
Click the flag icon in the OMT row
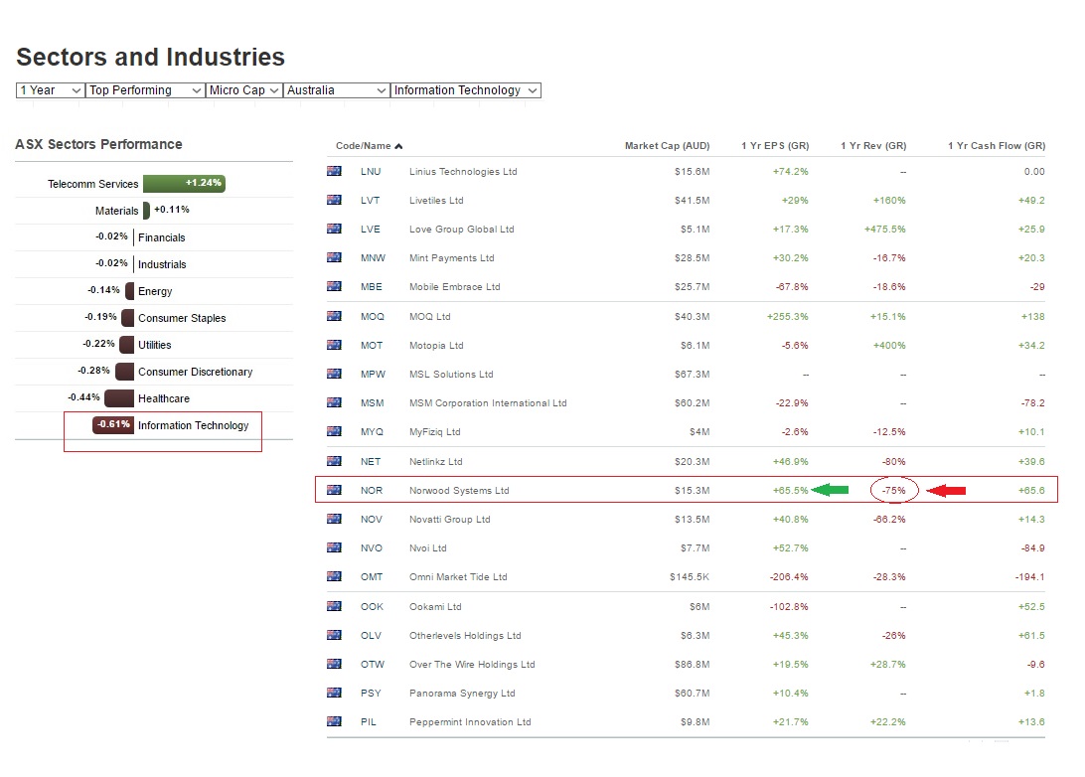pos(334,576)
